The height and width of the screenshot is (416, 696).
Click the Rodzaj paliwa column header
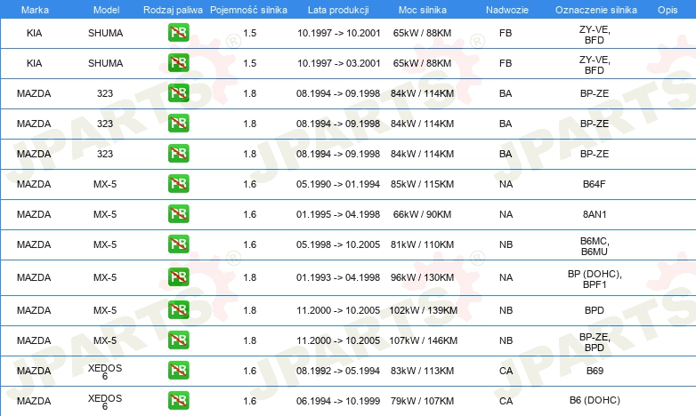click(x=173, y=10)
